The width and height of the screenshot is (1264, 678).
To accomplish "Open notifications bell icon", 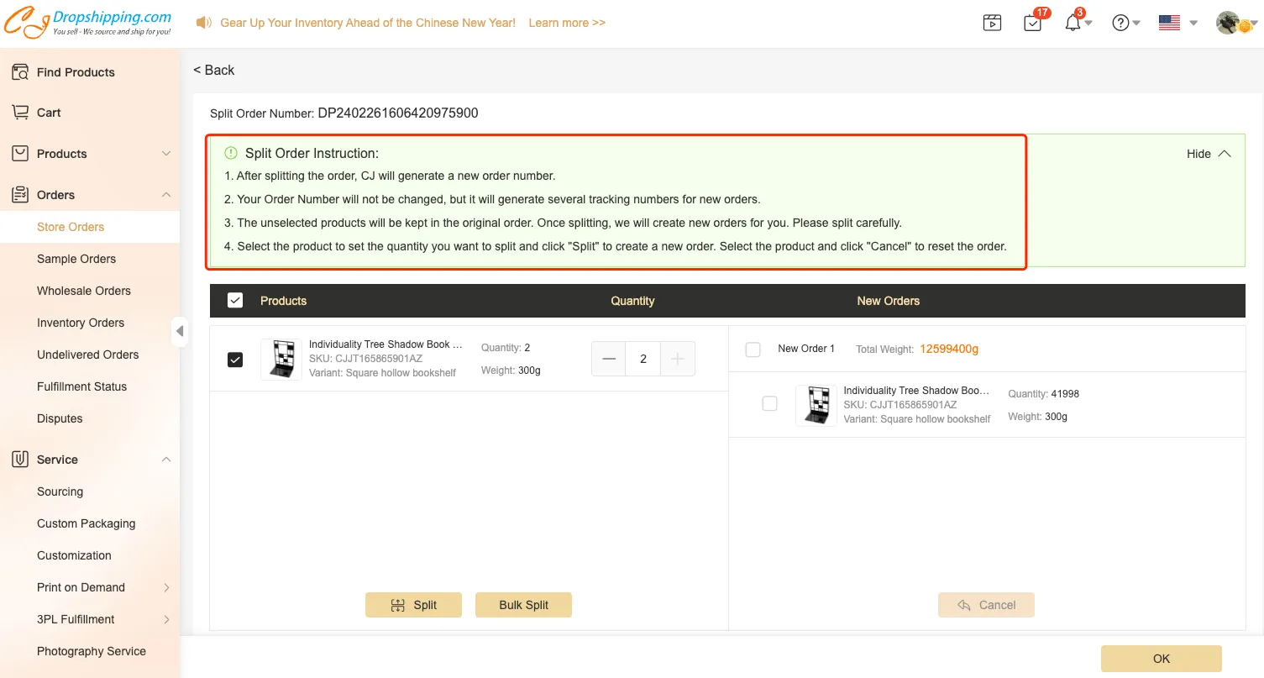I will tap(1073, 24).
